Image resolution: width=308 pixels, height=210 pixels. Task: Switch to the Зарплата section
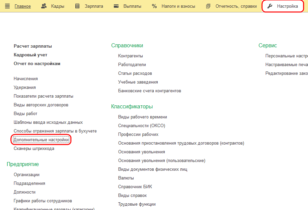click(94, 6)
